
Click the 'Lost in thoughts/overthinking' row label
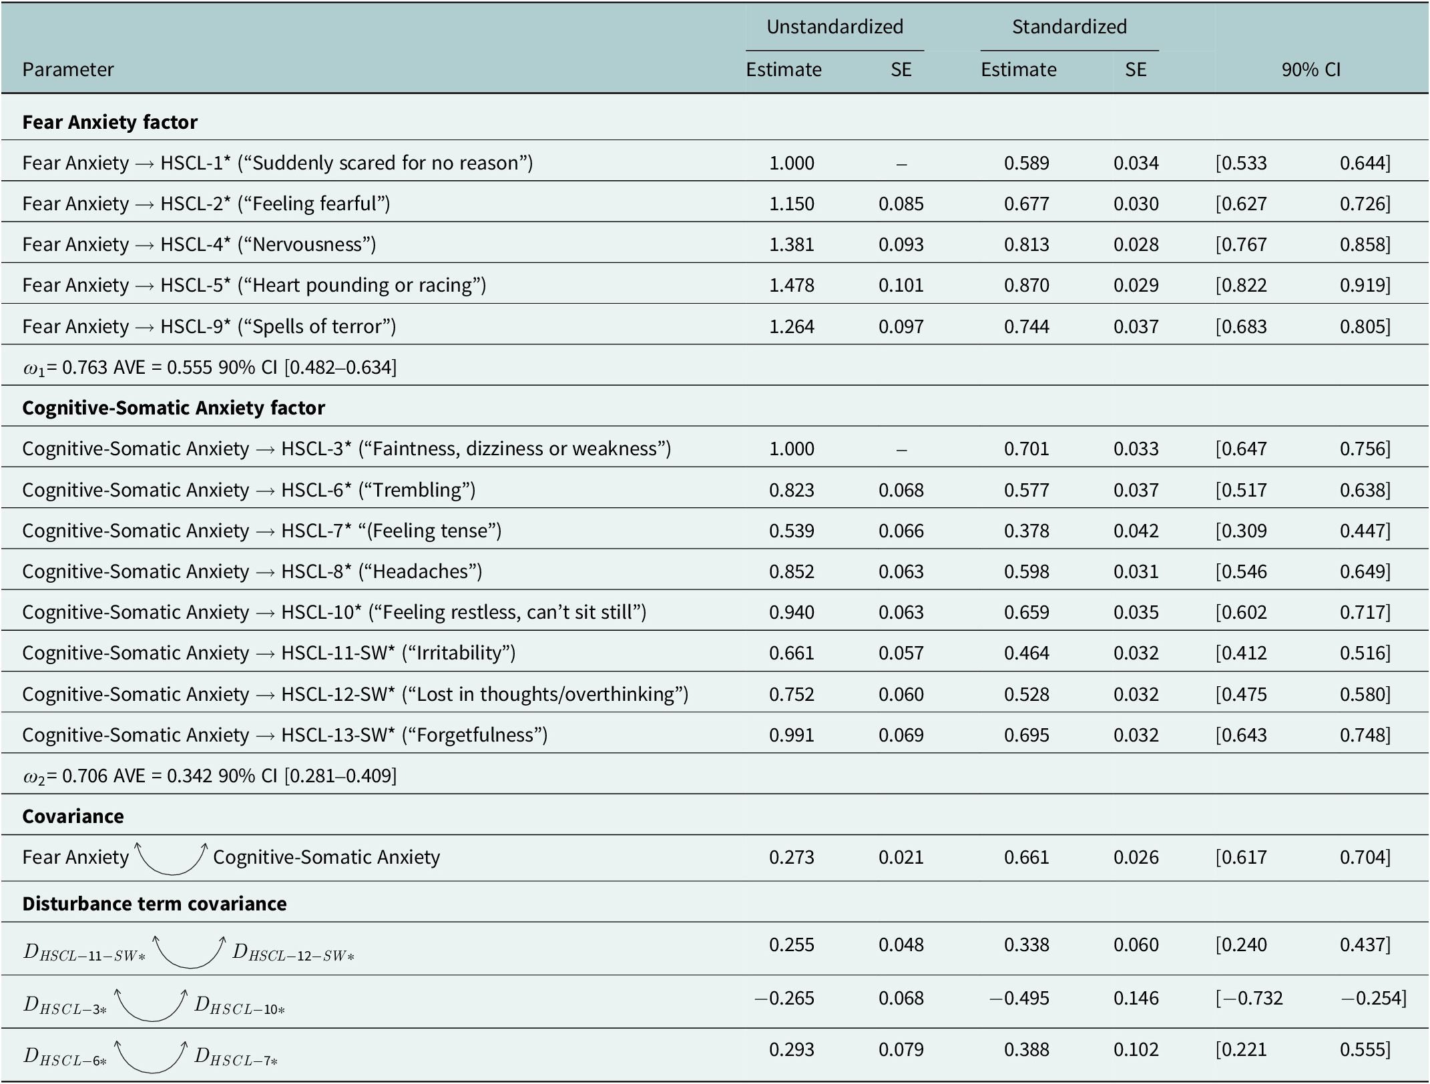click(355, 694)
